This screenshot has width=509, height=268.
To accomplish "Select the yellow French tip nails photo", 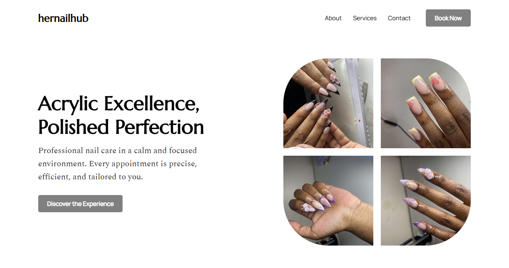I will (425, 103).
